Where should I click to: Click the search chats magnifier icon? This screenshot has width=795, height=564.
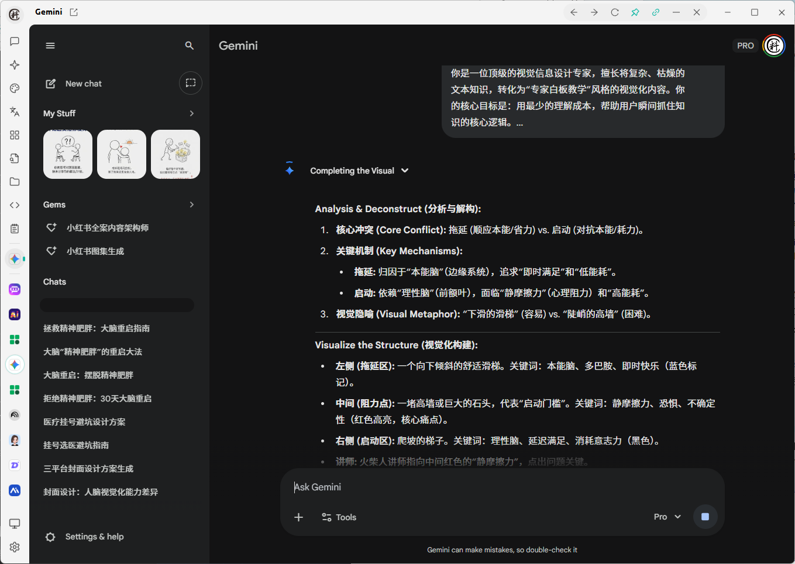point(189,46)
